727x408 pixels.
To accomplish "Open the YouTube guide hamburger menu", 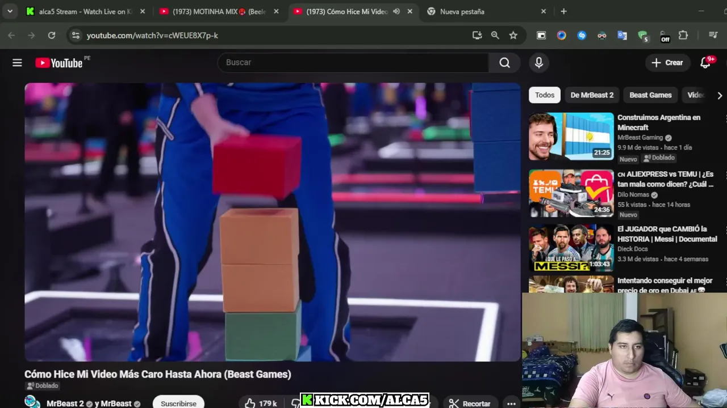I will click(17, 63).
